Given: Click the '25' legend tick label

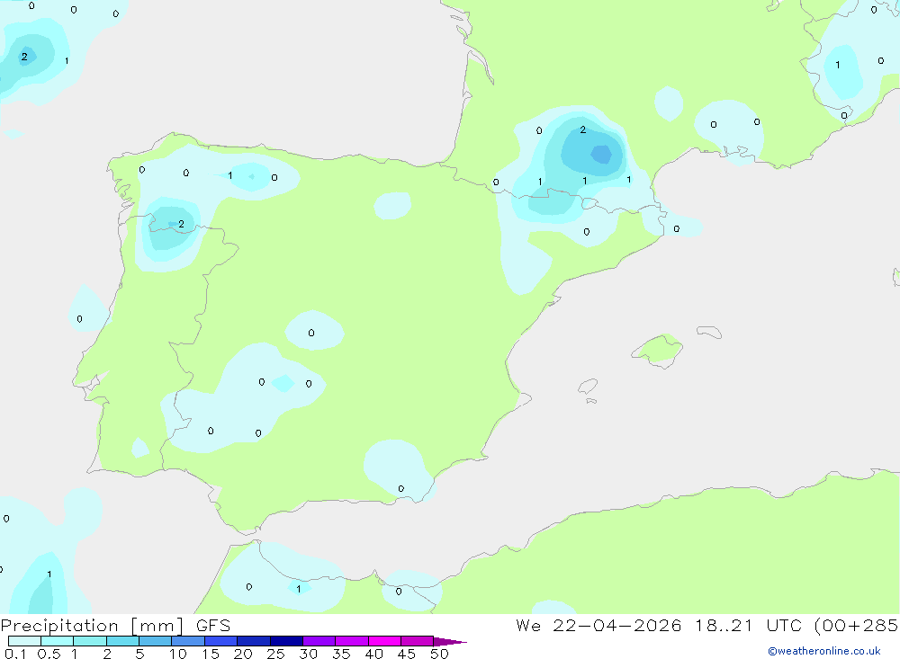Looking at the screenshot, I should coord(275,654).
